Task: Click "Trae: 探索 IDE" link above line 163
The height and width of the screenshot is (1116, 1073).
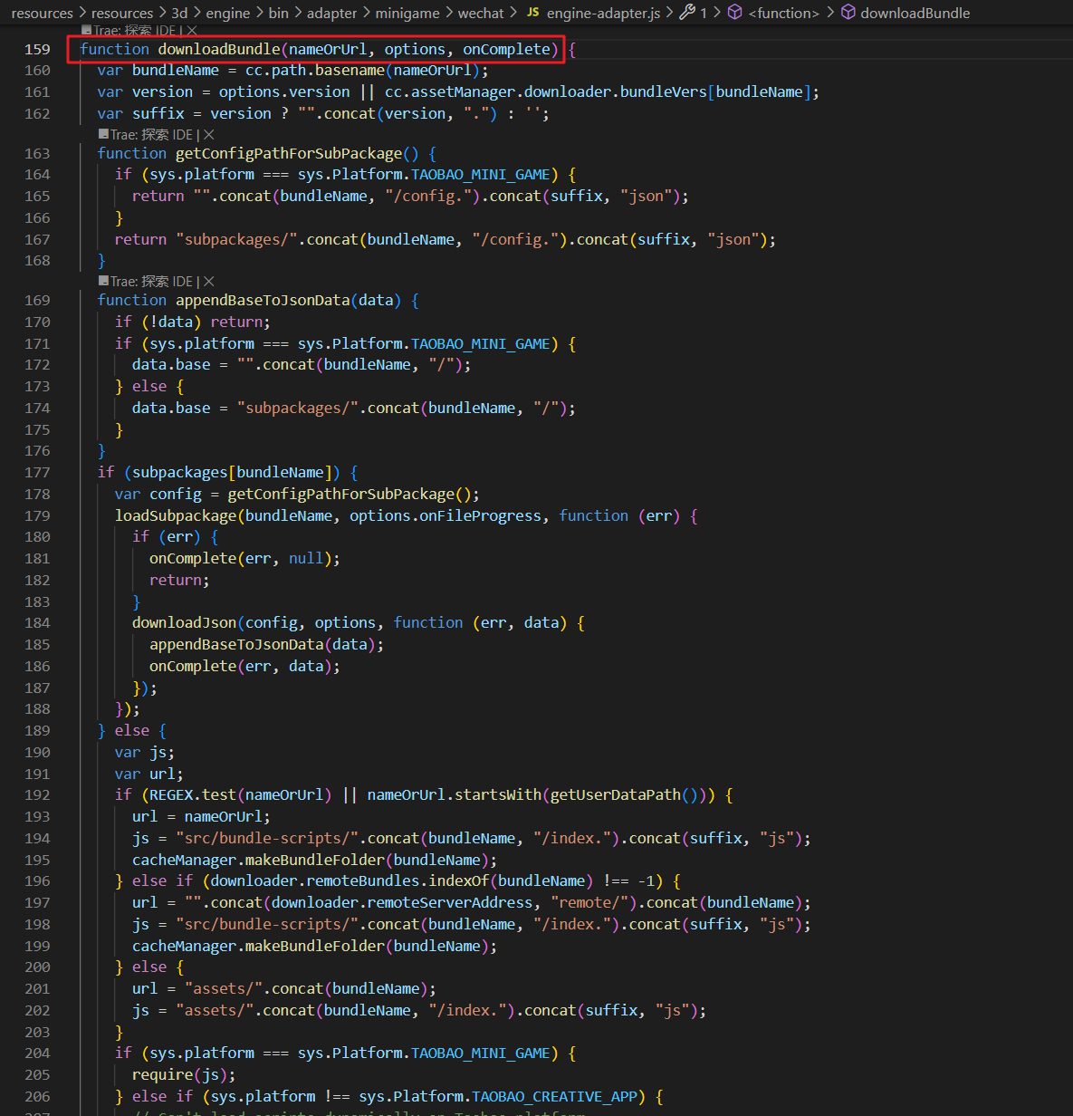Action: (x=152, y=135)
